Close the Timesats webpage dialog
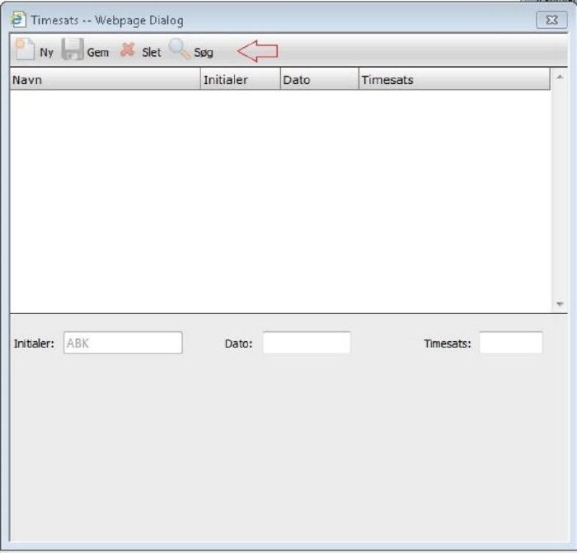 551,20
